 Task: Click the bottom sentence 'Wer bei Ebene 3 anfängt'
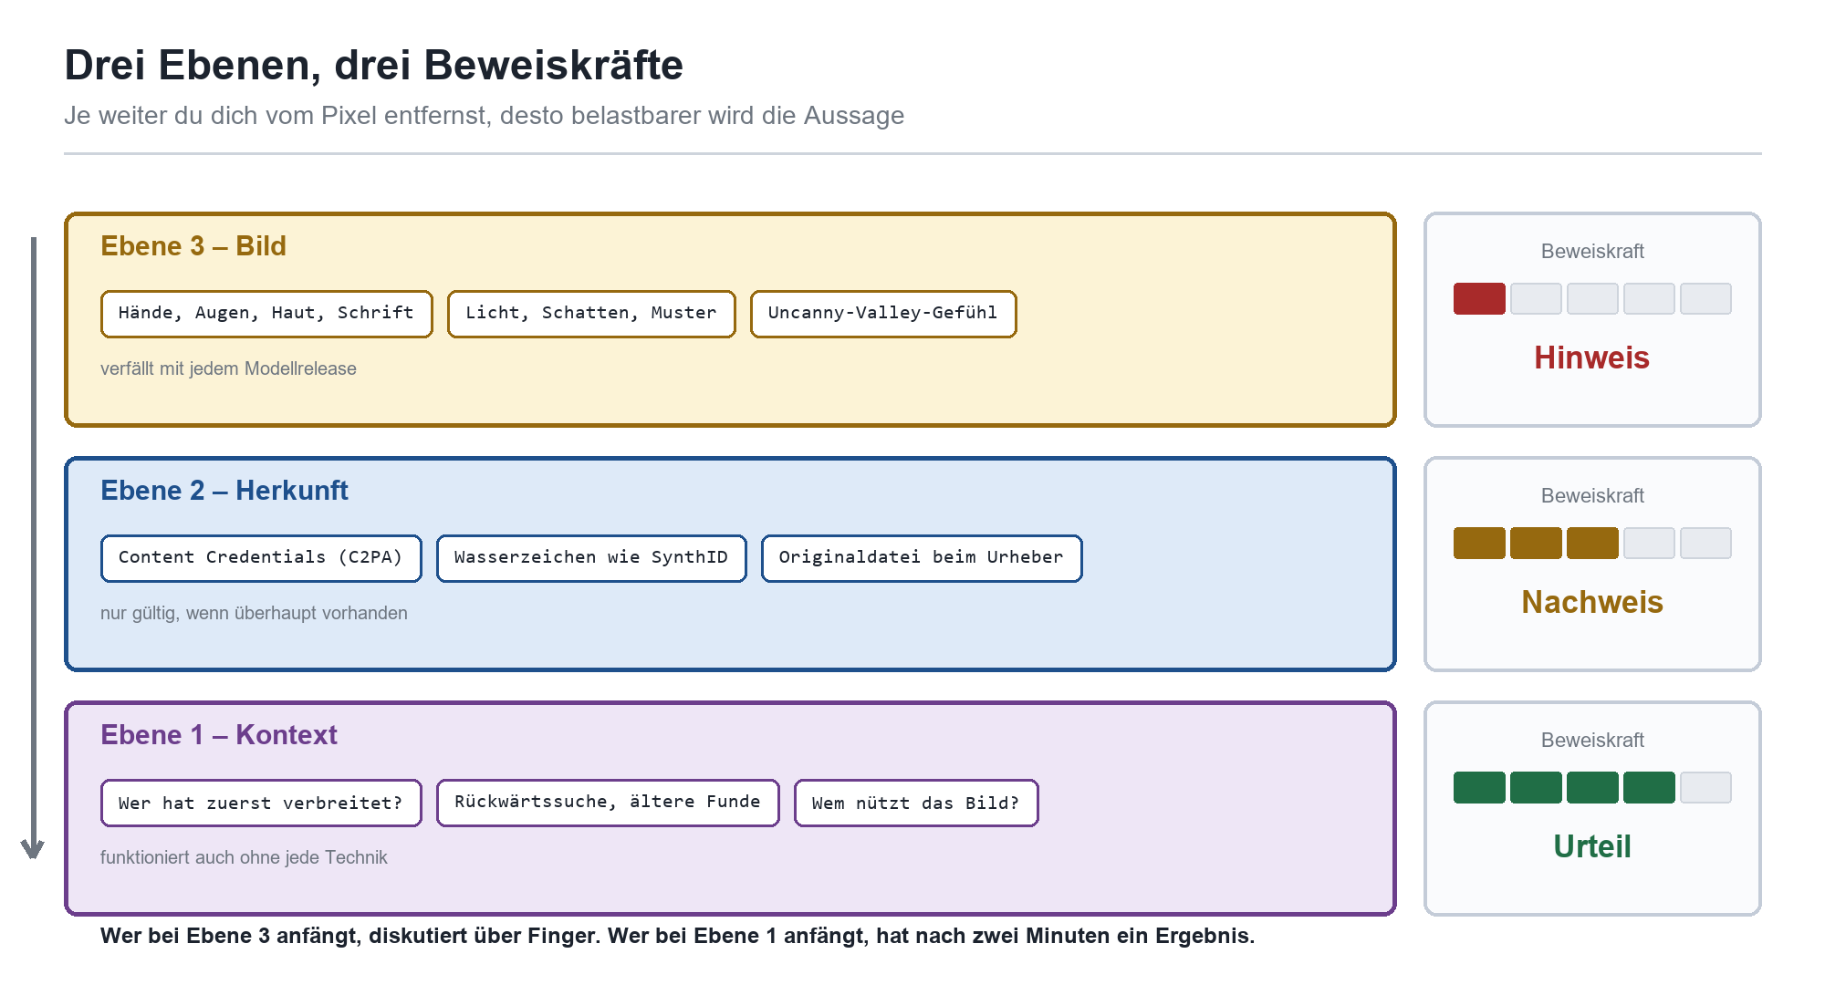point(677,936)
